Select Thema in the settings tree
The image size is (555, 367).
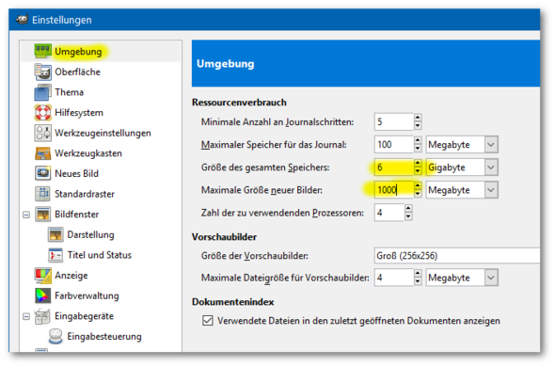pos(70,92)
